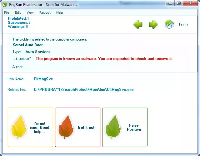Viewport: 200px width, 156px height.
Task: Click the Finish label
Action: tap(183, 24)
